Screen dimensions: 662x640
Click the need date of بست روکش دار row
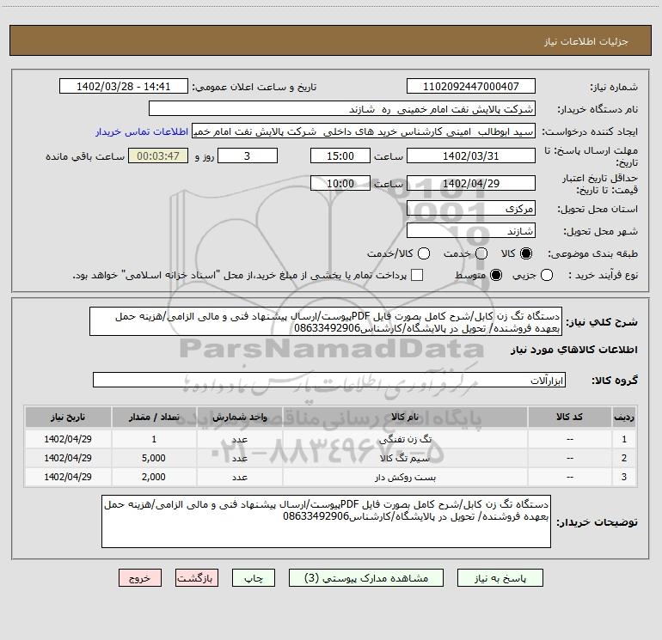(x=68, y=477)
